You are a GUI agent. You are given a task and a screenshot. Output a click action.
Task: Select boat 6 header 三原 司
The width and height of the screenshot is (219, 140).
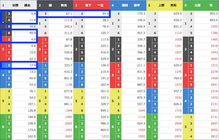pos(201,5)
